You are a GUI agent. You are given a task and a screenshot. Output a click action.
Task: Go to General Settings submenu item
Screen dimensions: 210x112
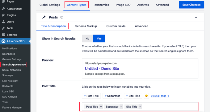(12, 59)
